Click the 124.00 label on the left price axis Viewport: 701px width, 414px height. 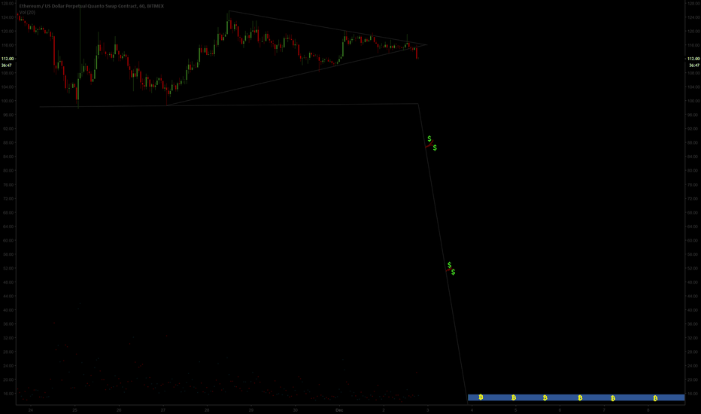pyautogui.click(x=8, y=17)
